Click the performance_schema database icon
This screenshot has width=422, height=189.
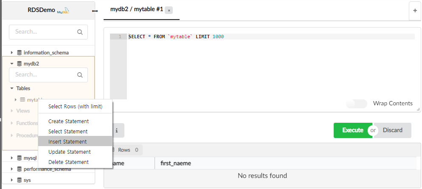[19, 169]
